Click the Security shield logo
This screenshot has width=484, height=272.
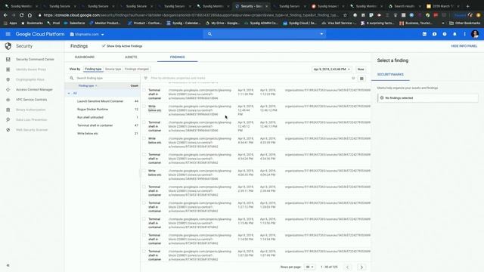click(x=8, y=46)
